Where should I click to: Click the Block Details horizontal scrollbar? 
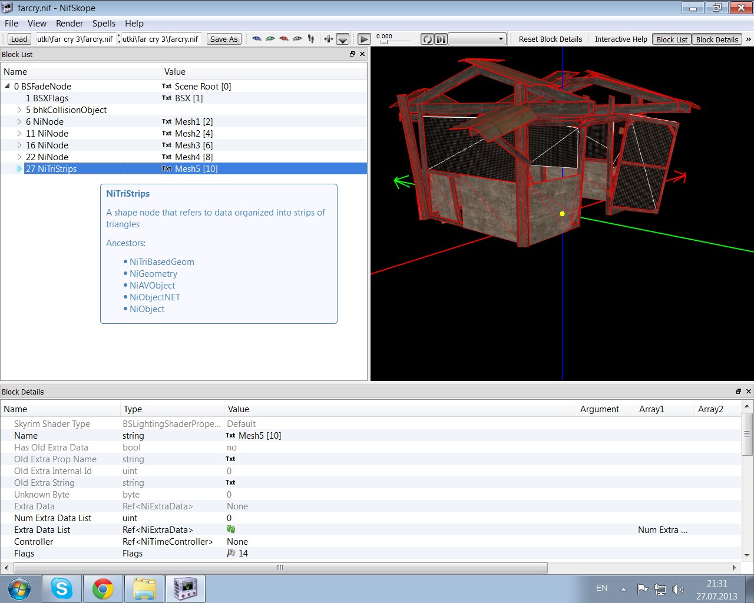point(280,568)
